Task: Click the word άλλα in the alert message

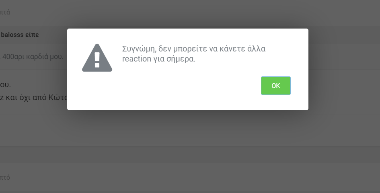Action: [257, 49]
